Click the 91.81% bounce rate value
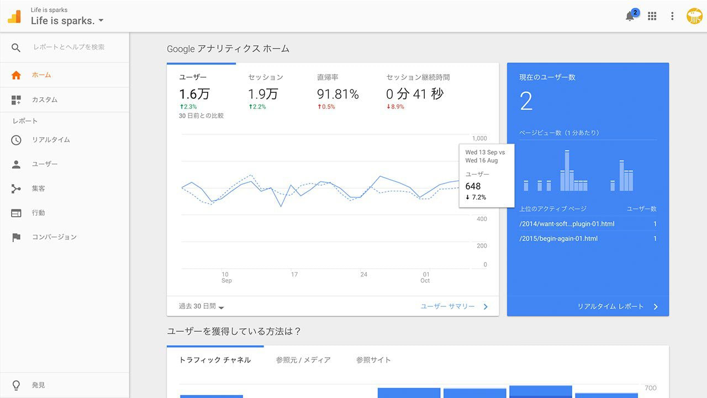 [338, 95]
